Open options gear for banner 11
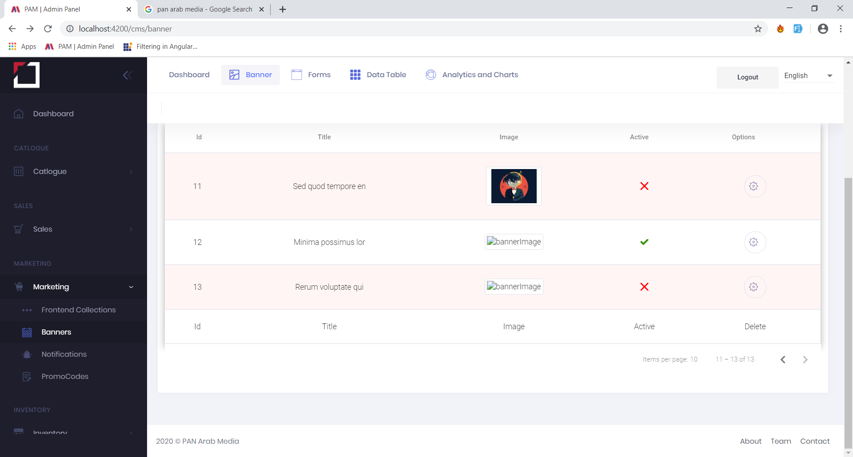Viewport: 853px width, 457px height. tap(754, 186)
